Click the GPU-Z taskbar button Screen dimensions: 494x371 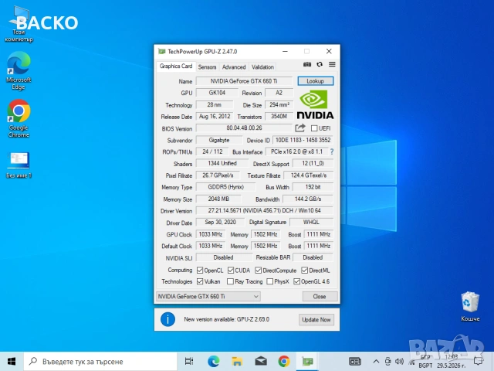point(307,361)
